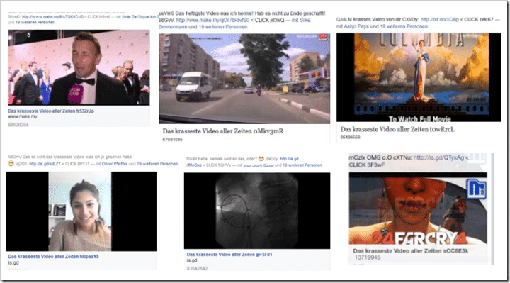Click the surprised emoji in the webcam woman post
Image resolution: width=510 pixels, height=283 pixels.
(11, 163)
